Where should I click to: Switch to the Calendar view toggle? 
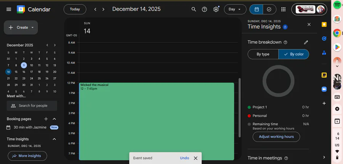pos(256,9)
